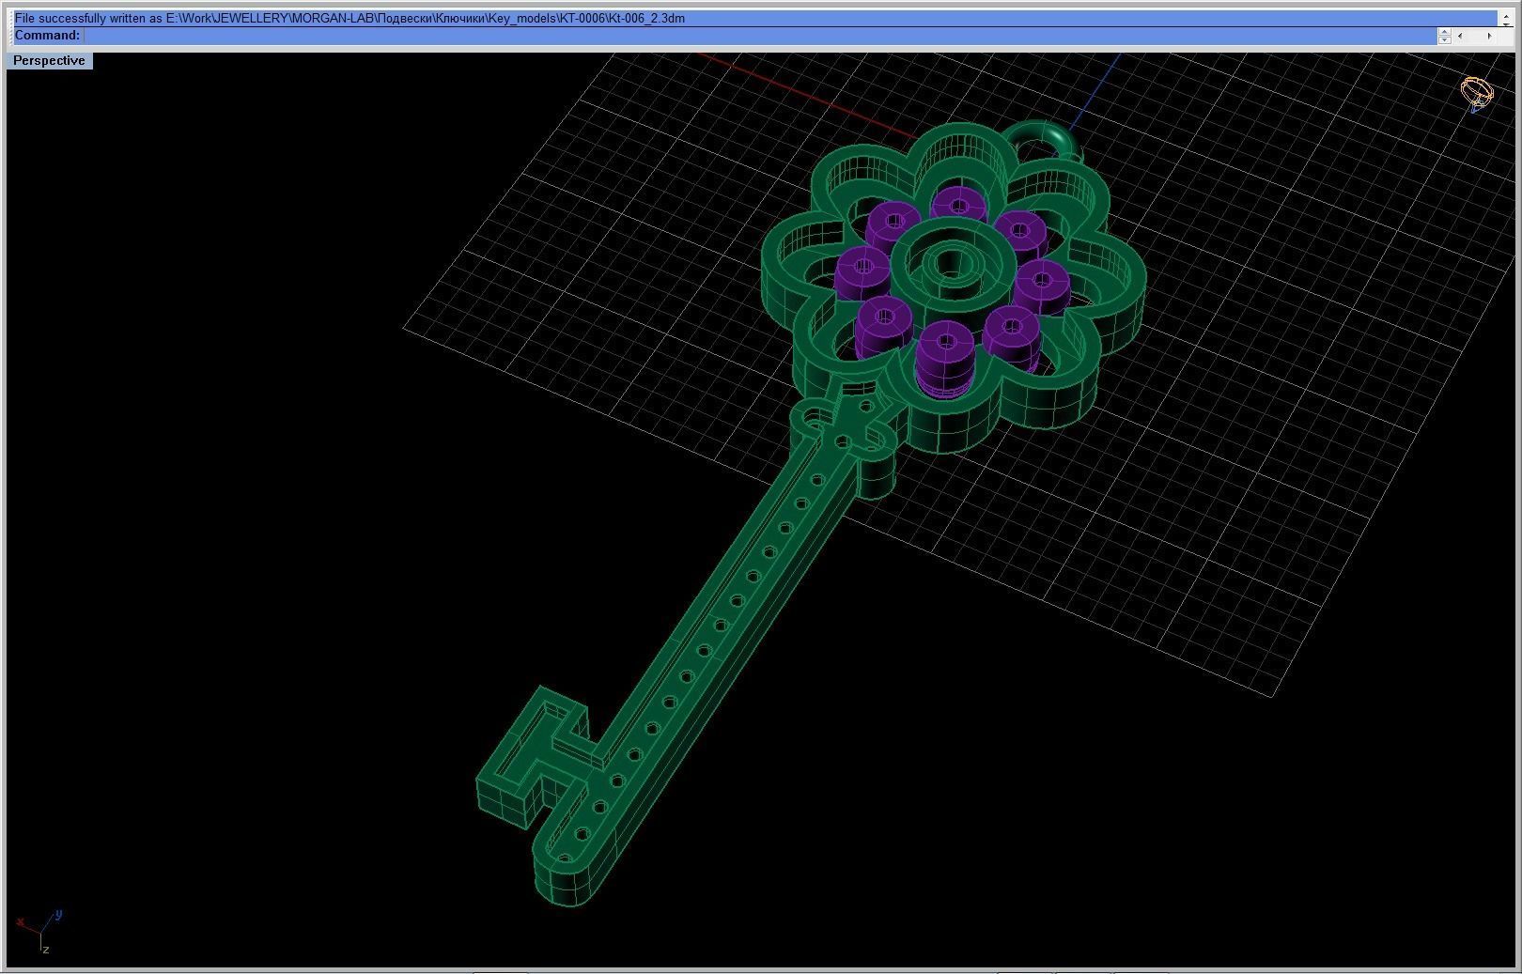The width and height of the screenshot is (1522, 974).
Task: Click the ring-shaped icon in the viewport corner
Action: click(x=1477, y=94)
